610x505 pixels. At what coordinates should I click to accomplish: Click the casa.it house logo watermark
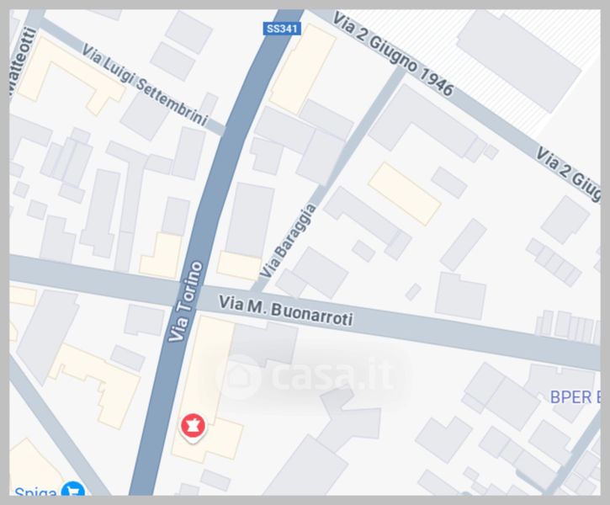pyautogui.click(x=238, y=376)
